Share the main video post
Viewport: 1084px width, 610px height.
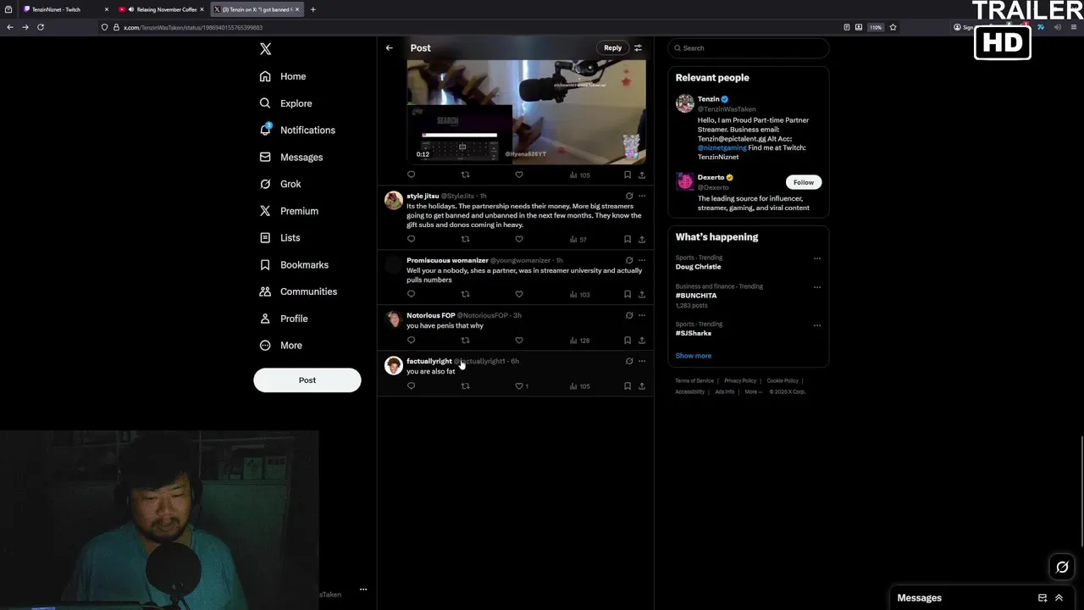point(642,175)
